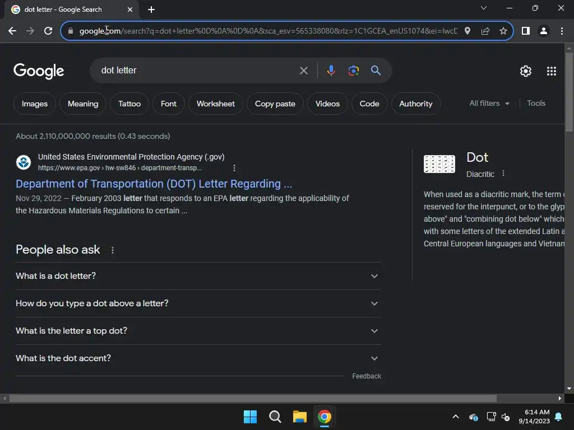Image resolution: width=574 pixels, height=430 pixels.
Task: Open Chrome tab search chevron
Action: pos(484,8)
